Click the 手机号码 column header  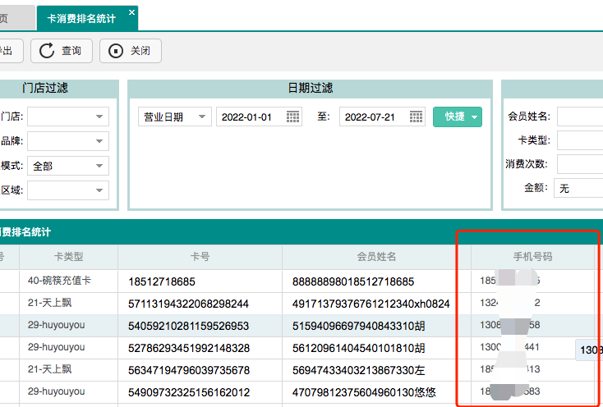tap(532, 257)
